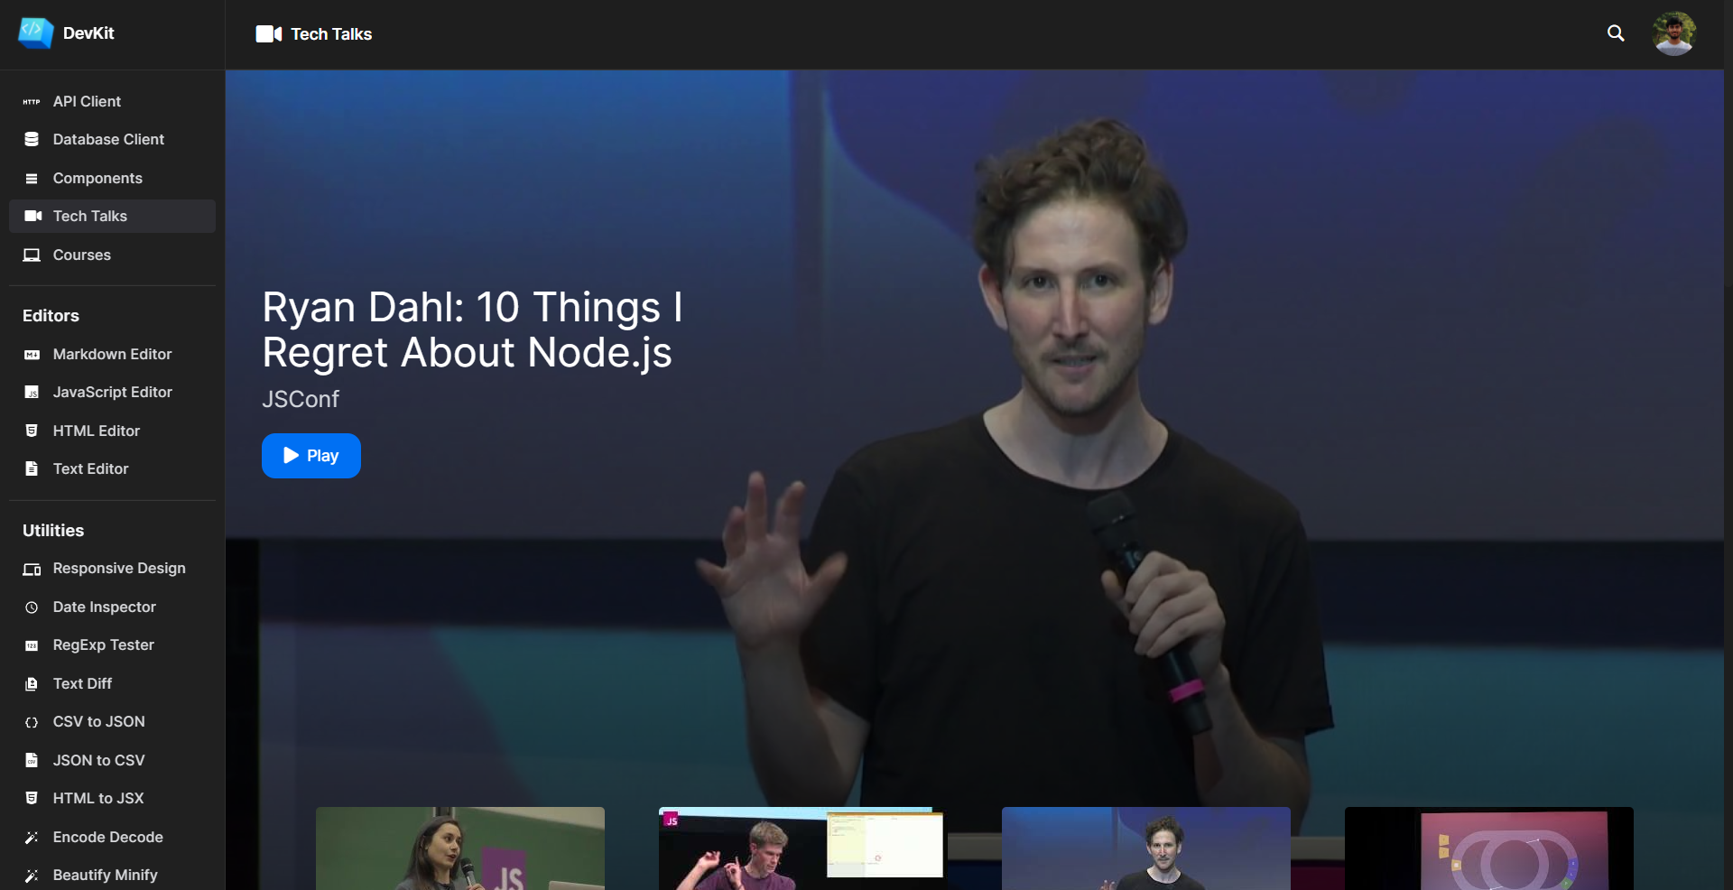Viewport: 1733px width, 890px height.
Task: Play the Ryan Dahl Node.js talk
Action: pyautogui.click(x=310, y=456)
